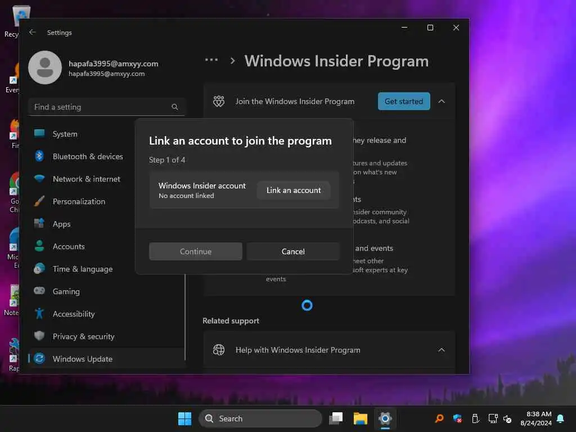The image size is (576, 432).
Task: Click Link an account button
Action: point(294,190)
